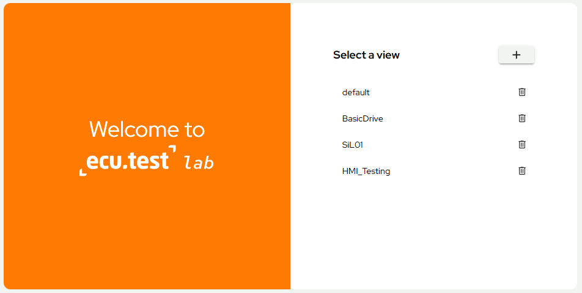Choose the SiL01 view
The height and width of the screenshot is (293, 582).
(353, 145)
